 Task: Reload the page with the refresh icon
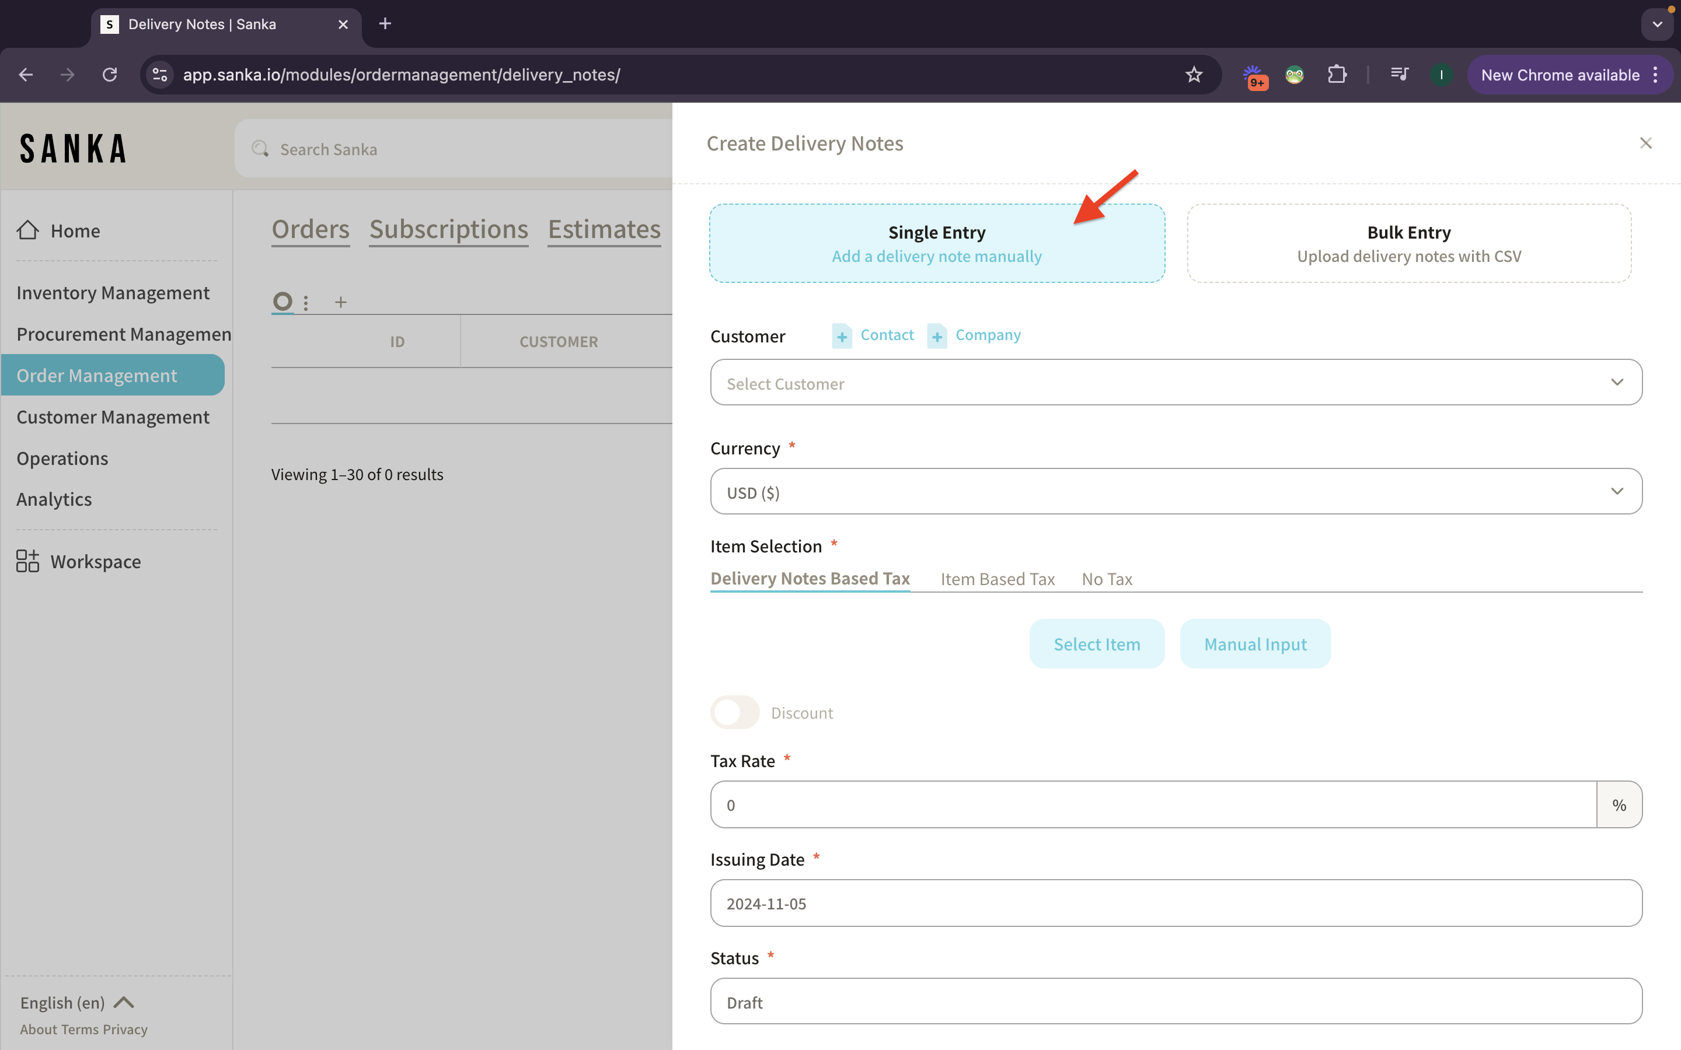tap(110, 75)
